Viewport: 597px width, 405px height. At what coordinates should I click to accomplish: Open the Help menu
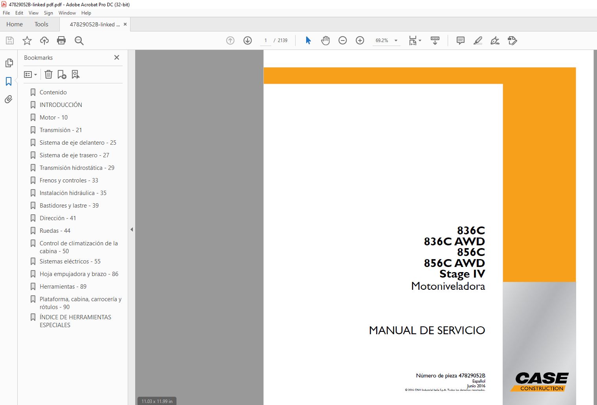pyautogui.click(x=86, y=13)
